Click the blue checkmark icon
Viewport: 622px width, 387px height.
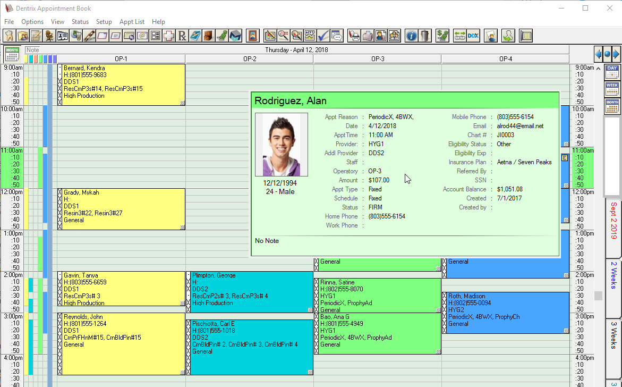coord(323,36)
